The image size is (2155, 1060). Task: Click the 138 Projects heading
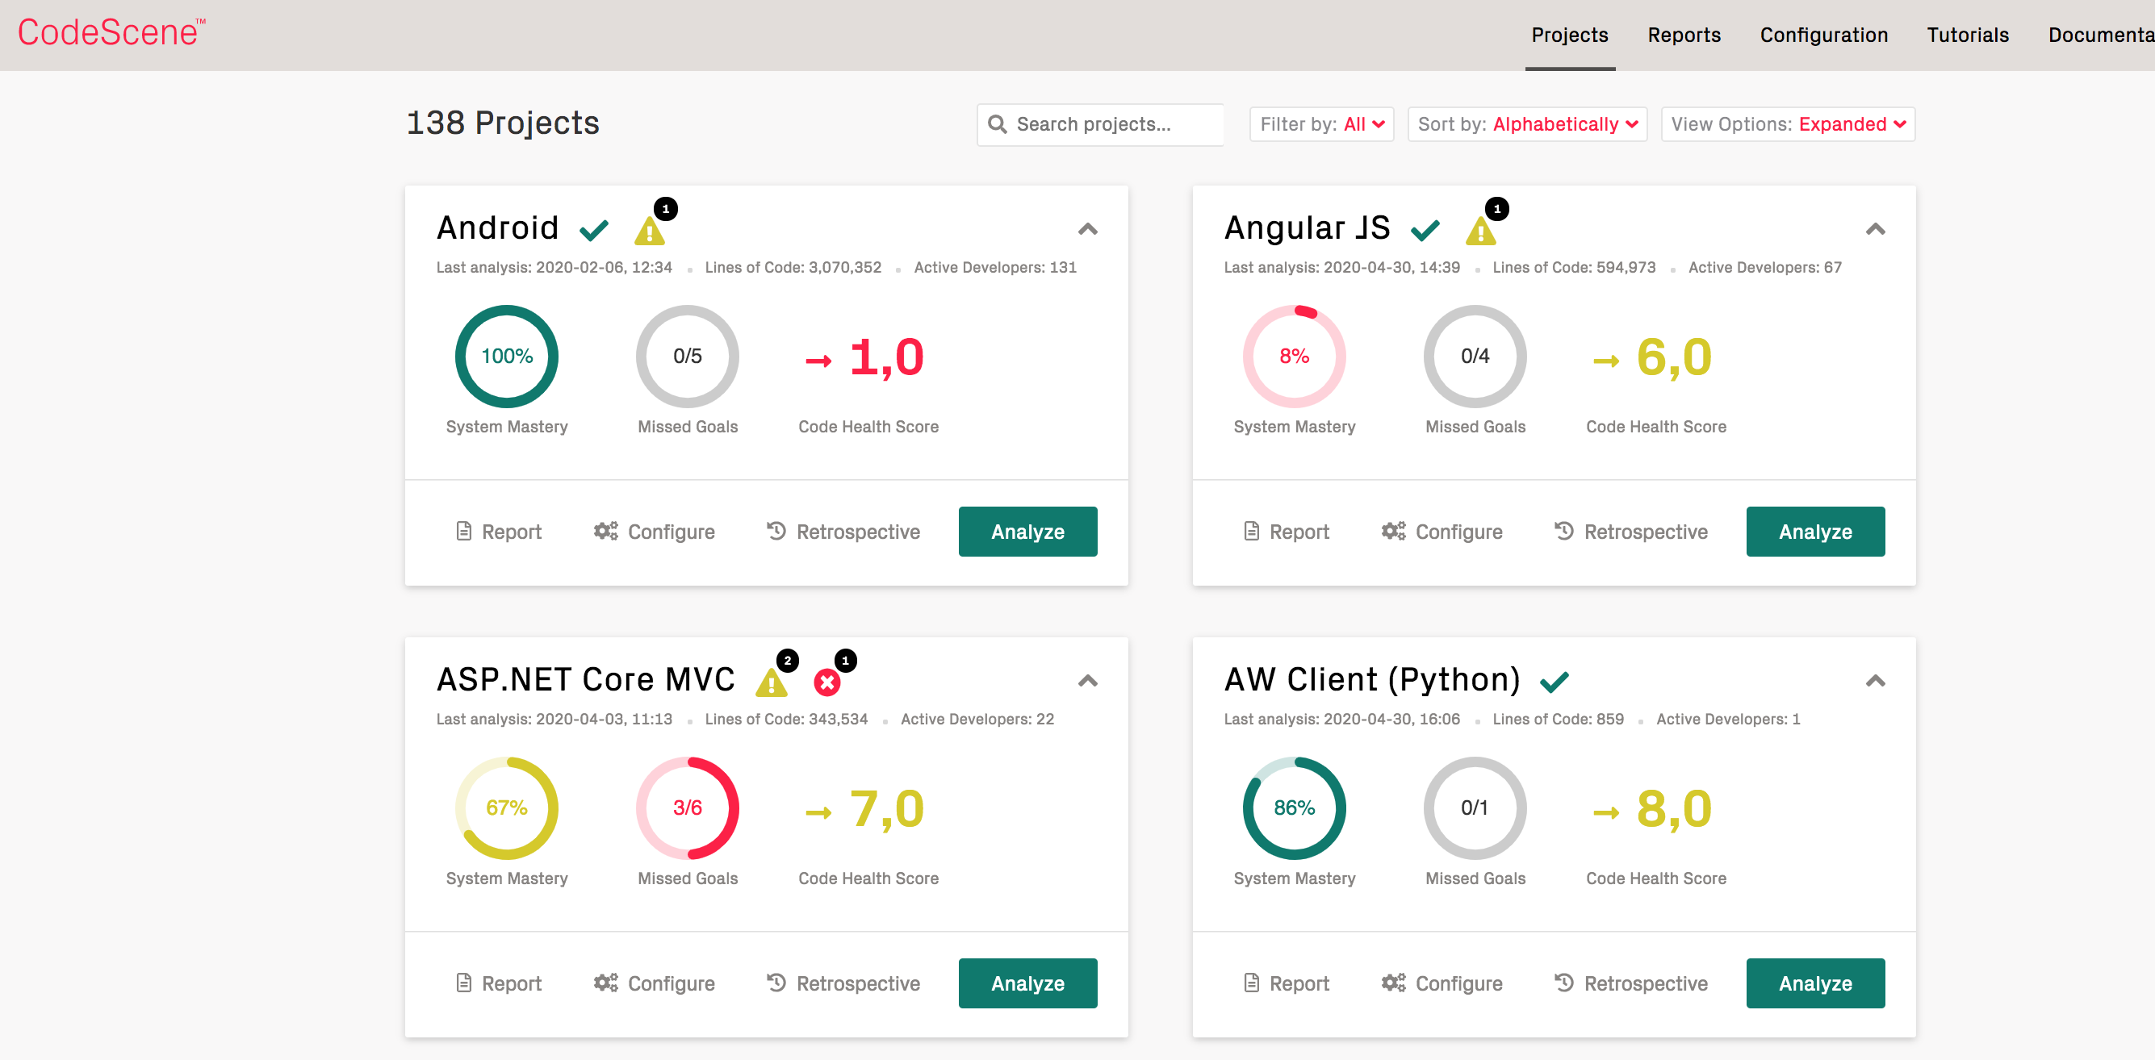coord(503,123)
